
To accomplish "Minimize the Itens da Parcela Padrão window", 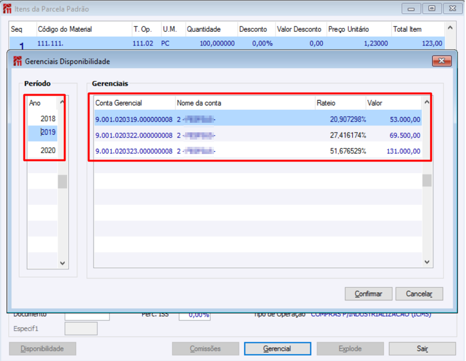I will [x=412, y=9].
